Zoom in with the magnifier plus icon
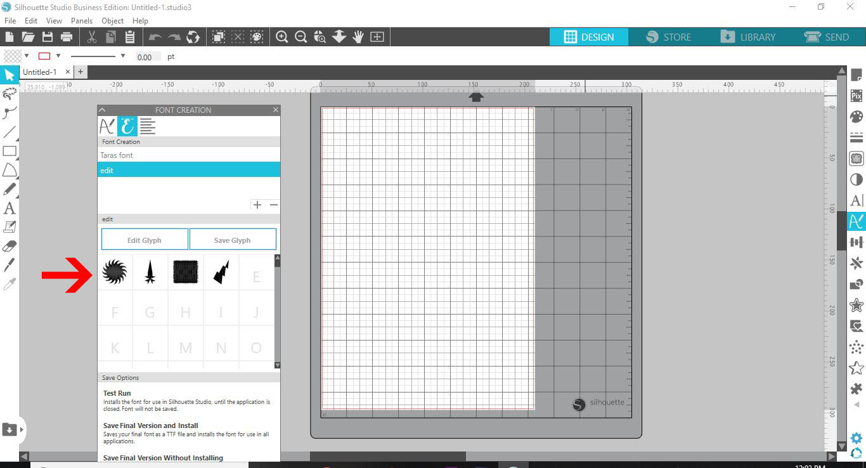Screen dimensions: 866x468 tap(282, 37)
